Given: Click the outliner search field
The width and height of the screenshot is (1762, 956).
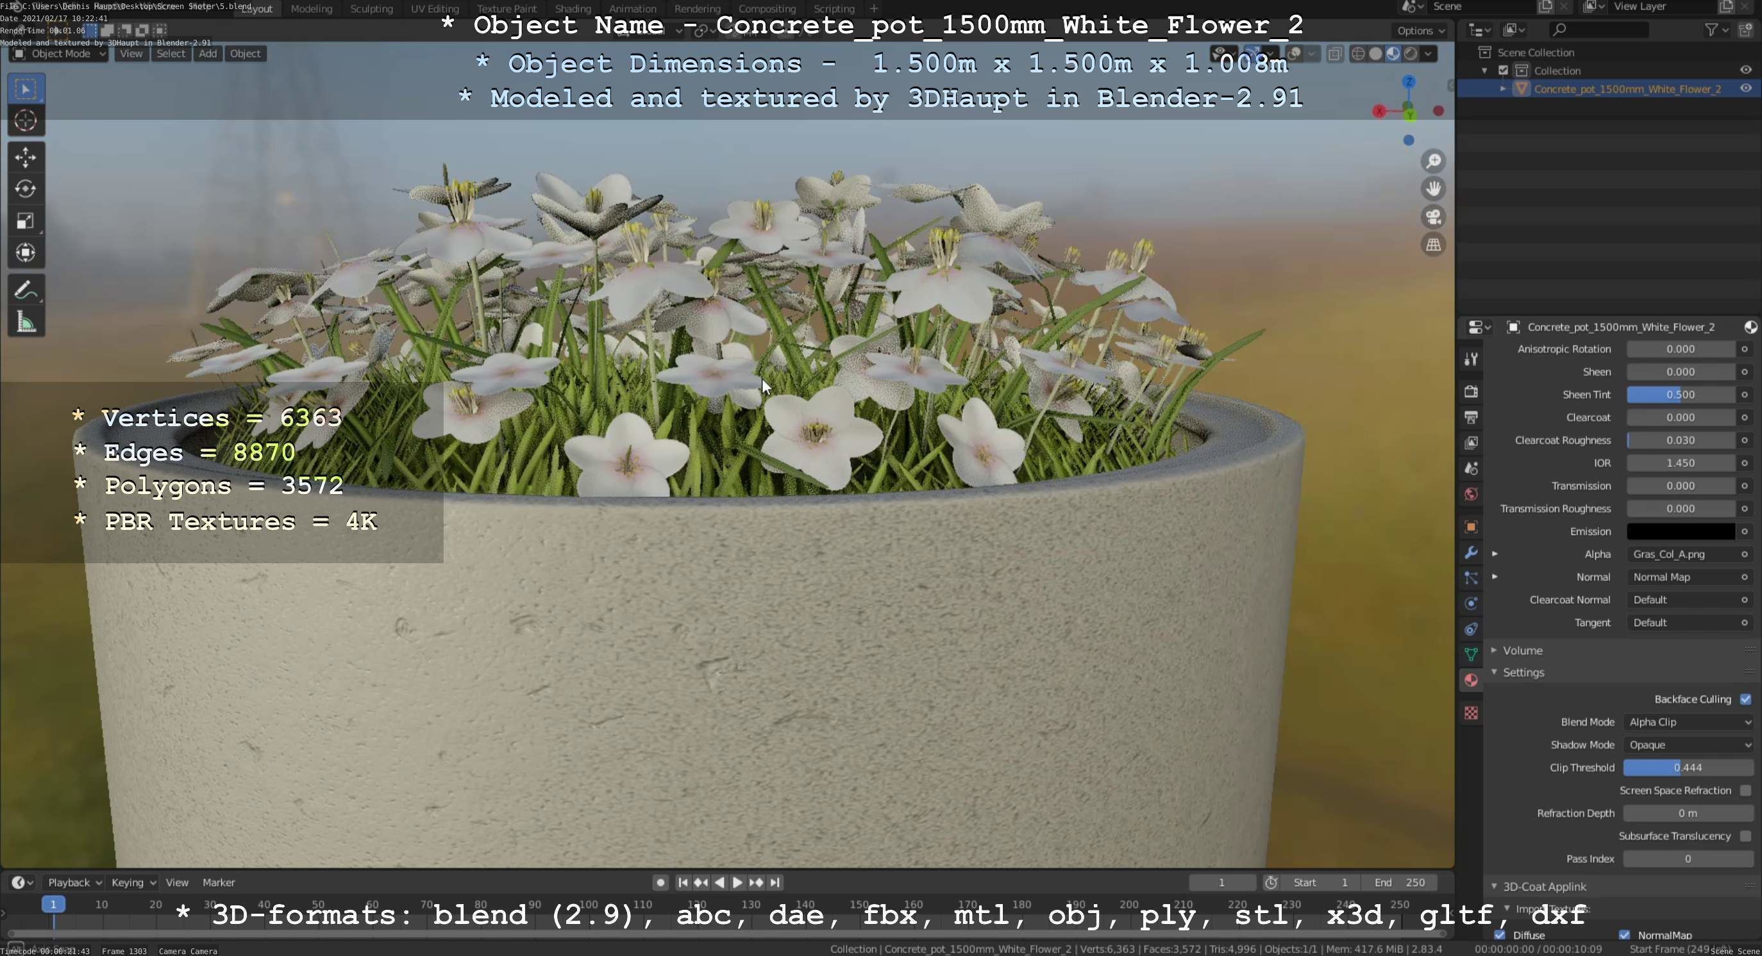Looking at the screenshot, I should click(x=1598, y=29).
